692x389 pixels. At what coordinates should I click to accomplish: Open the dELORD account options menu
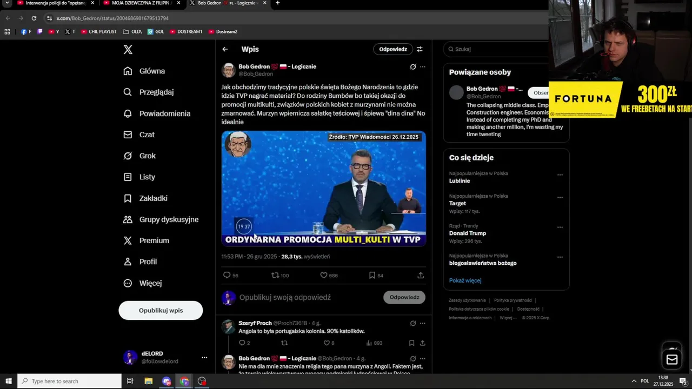click(204, 358)
